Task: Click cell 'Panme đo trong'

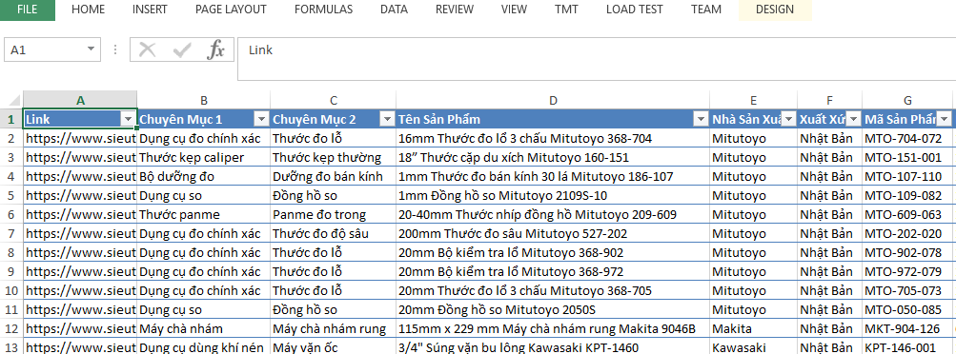Action: [333, 215]
